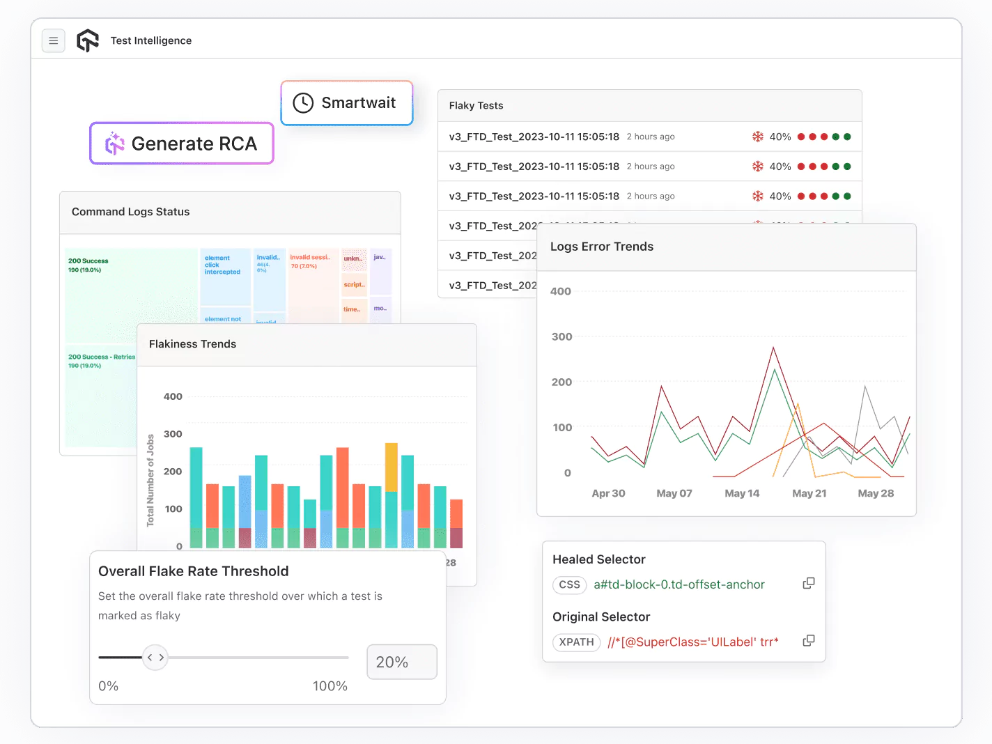992x744 pixels.
Task: Click the Generate RCA sparkle icon
Action: tap(115, 144)
